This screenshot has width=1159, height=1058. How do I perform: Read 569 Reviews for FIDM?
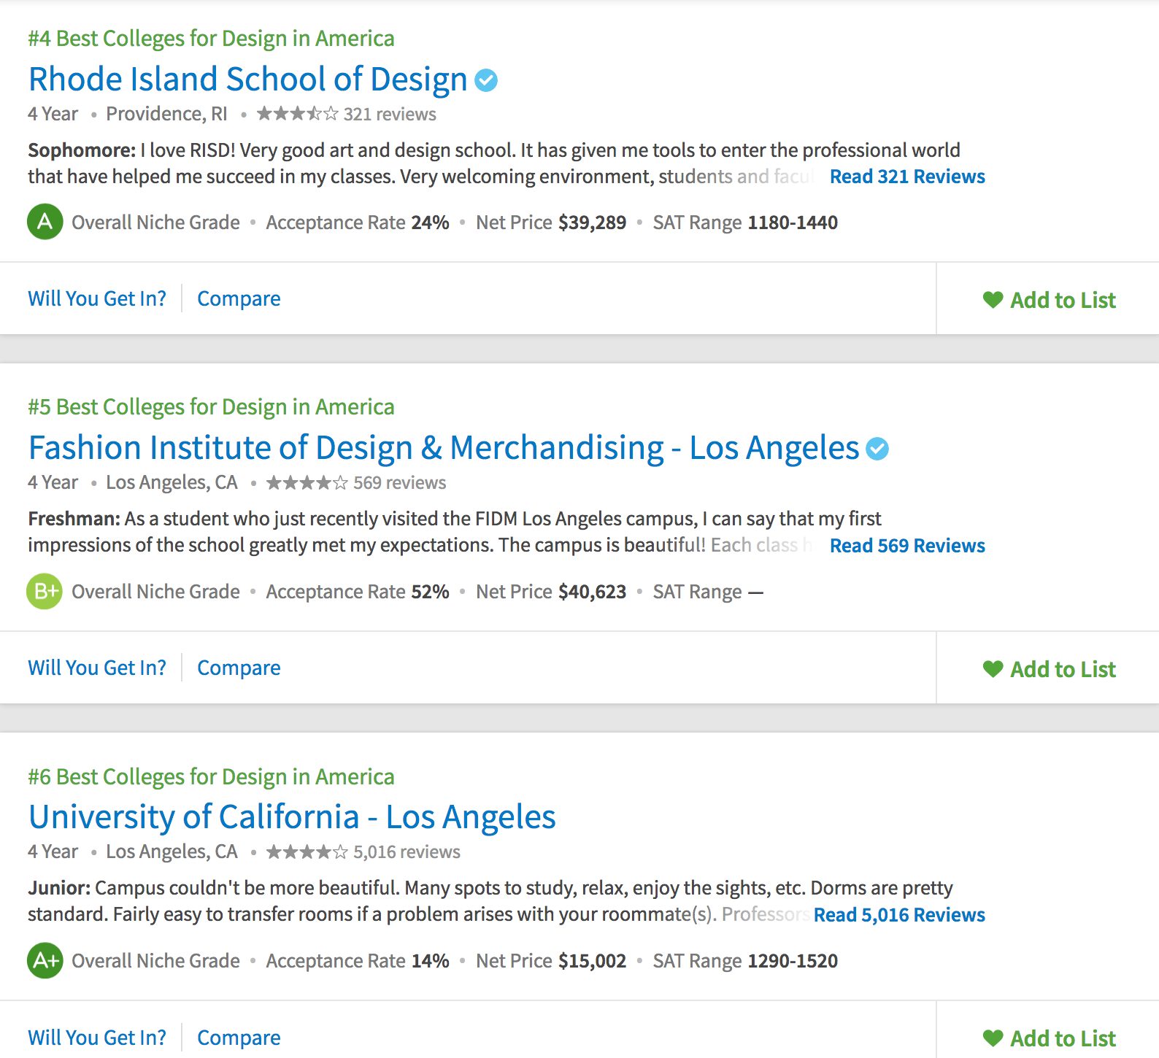click(x=907, y=546)
